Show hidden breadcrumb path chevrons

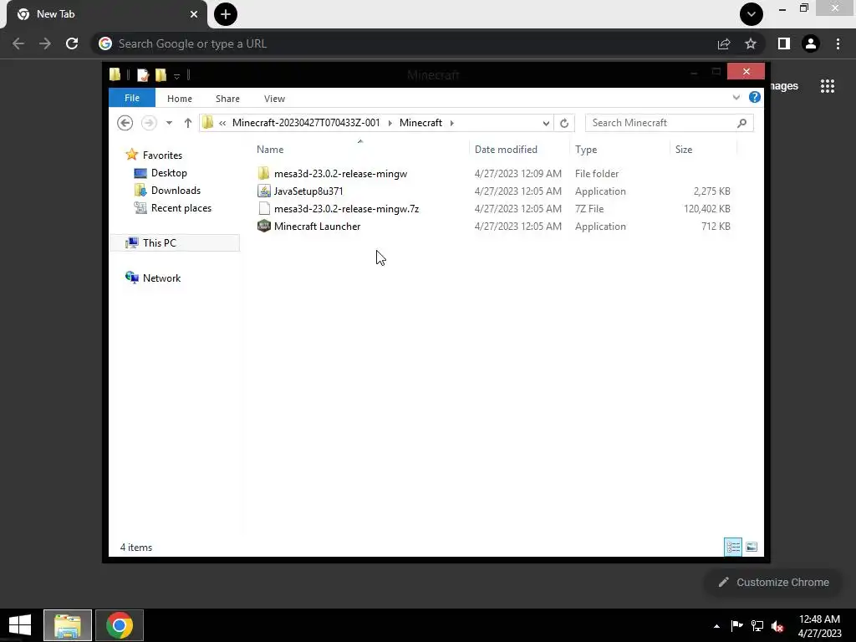[222, 123]
